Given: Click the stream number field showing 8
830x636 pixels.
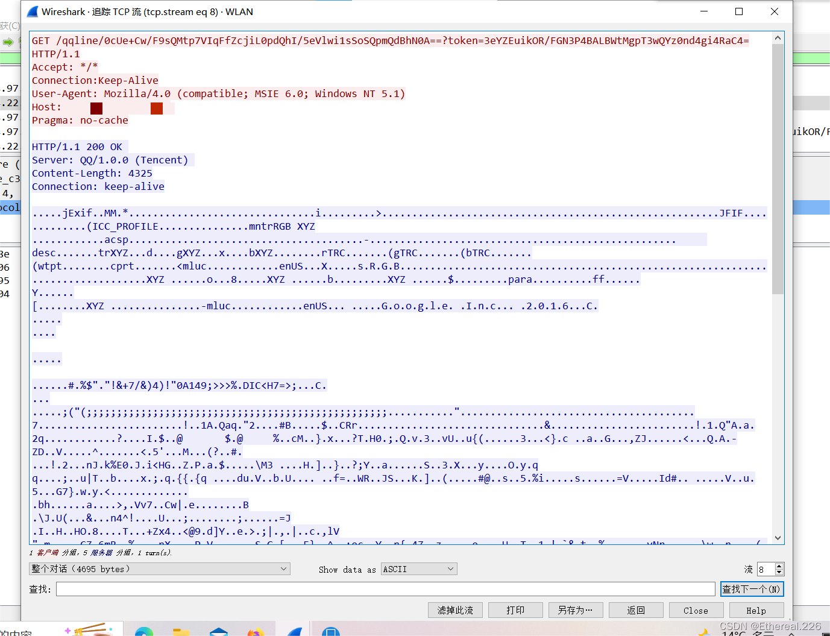Looking at the screenshot, I should [766, 569].
